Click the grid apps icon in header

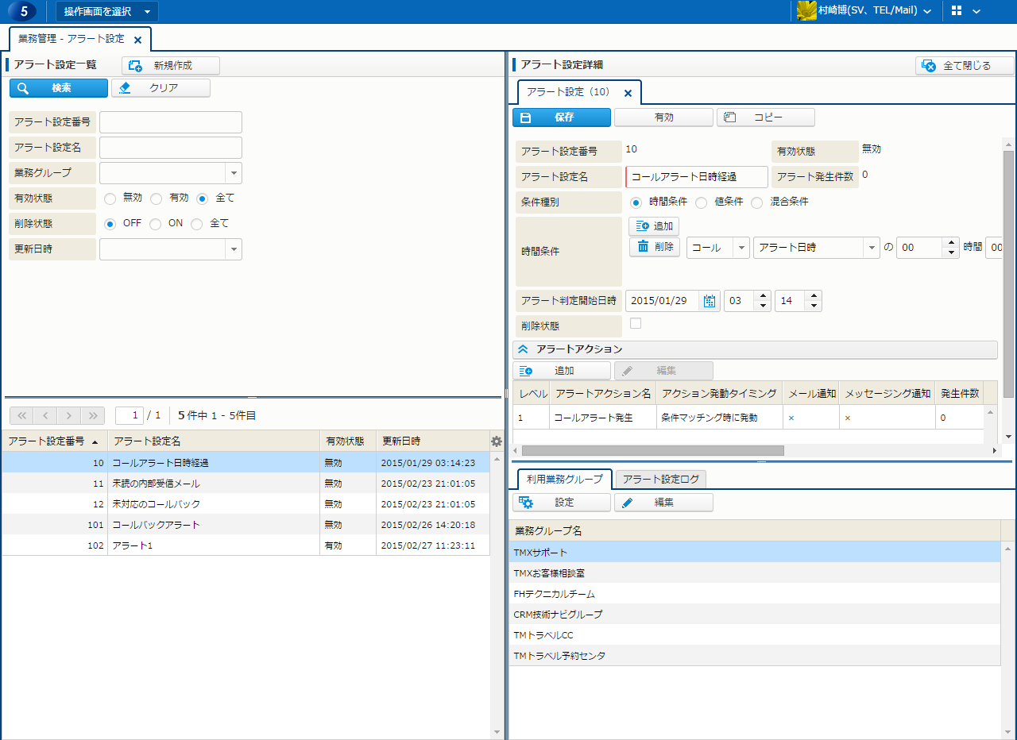(x=956, y=11)
